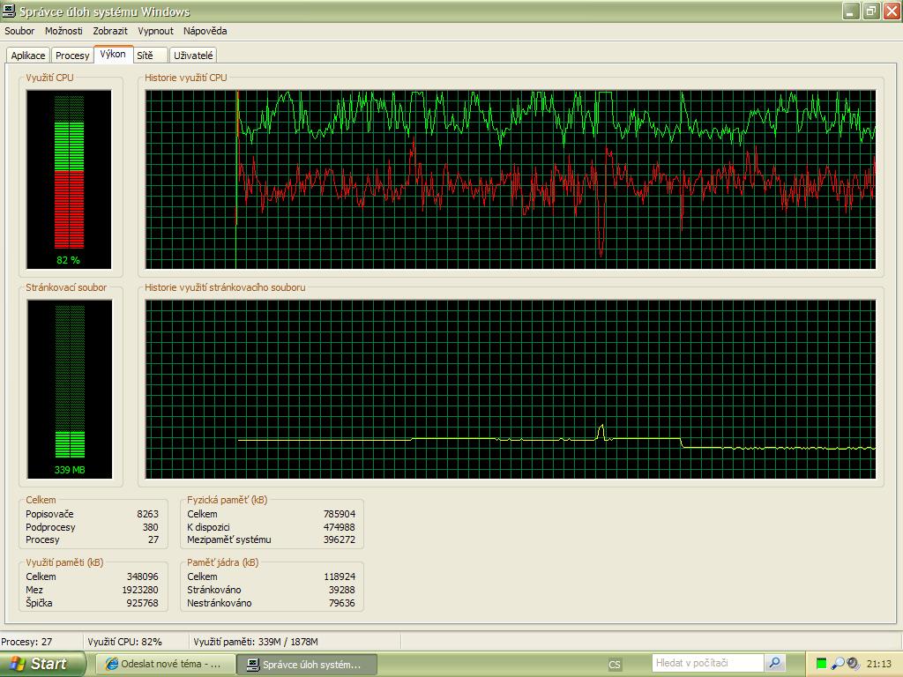The height and width of the screenshot is (677, 903).
Task: Click the Start button
Action: (x=41, y=664)
